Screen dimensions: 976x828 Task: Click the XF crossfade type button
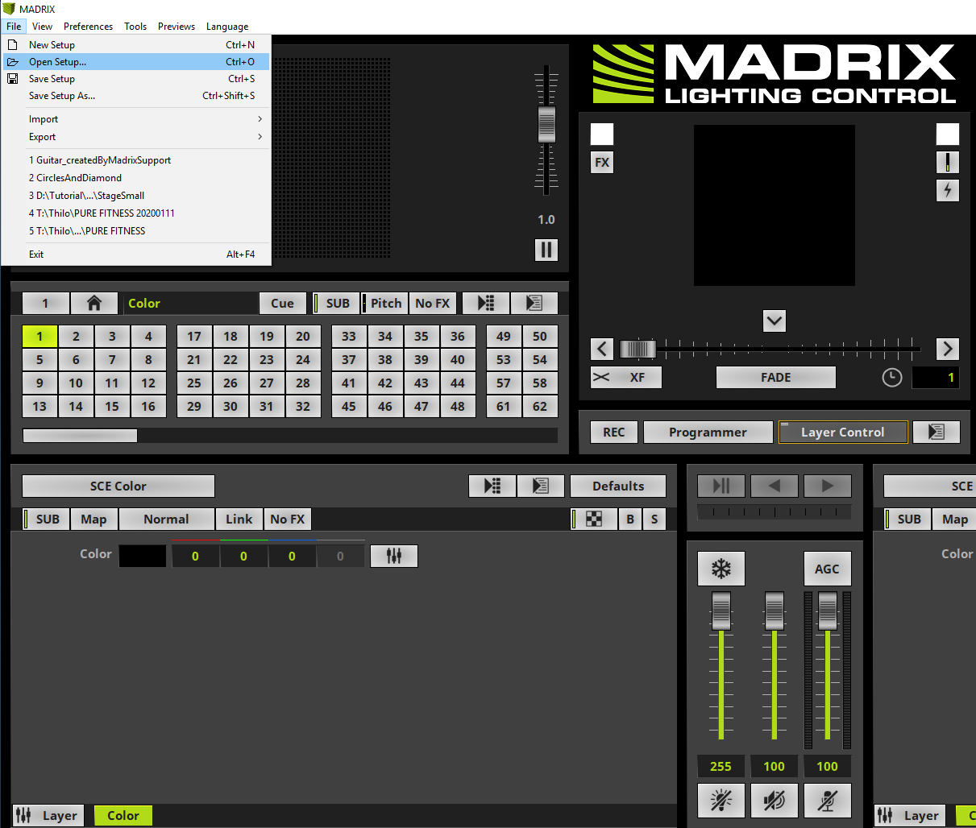pos(626,377)
